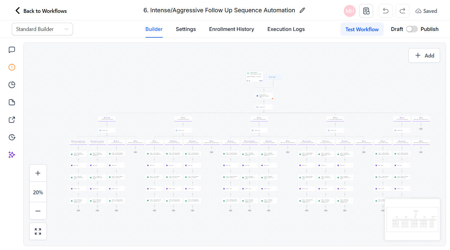Image resolution: width=450 pixels, height=250 pixels.
Task: Click the Add button on canvas
Action: [x=424, y=55]
